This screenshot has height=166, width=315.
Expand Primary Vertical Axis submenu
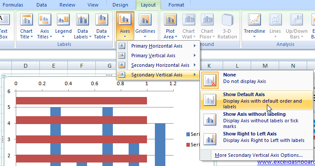[157, 55]
